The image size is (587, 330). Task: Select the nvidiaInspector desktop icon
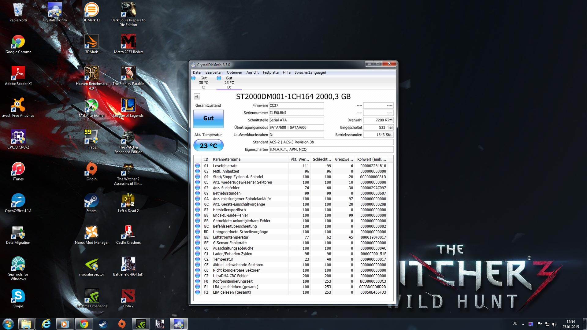91,267
